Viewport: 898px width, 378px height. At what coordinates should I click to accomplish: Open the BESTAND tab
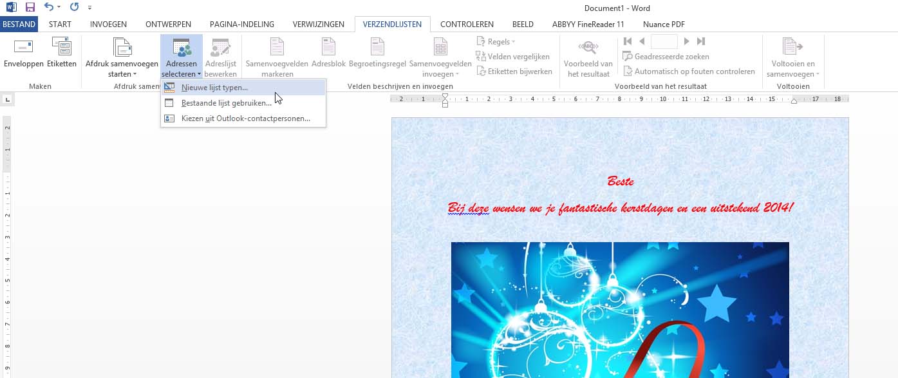click(x=19, y=24)
